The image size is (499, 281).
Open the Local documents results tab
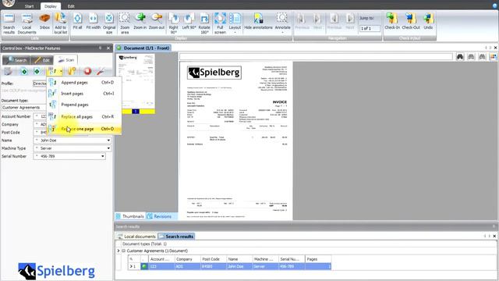pos(136,237)
